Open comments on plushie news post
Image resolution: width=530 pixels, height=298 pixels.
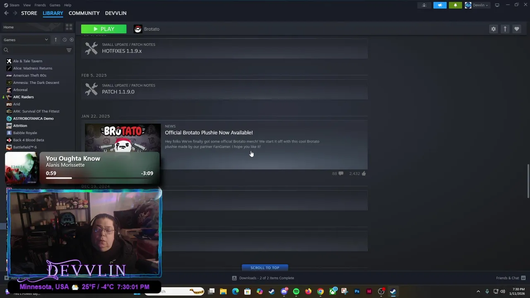click(x=337, y=173)
